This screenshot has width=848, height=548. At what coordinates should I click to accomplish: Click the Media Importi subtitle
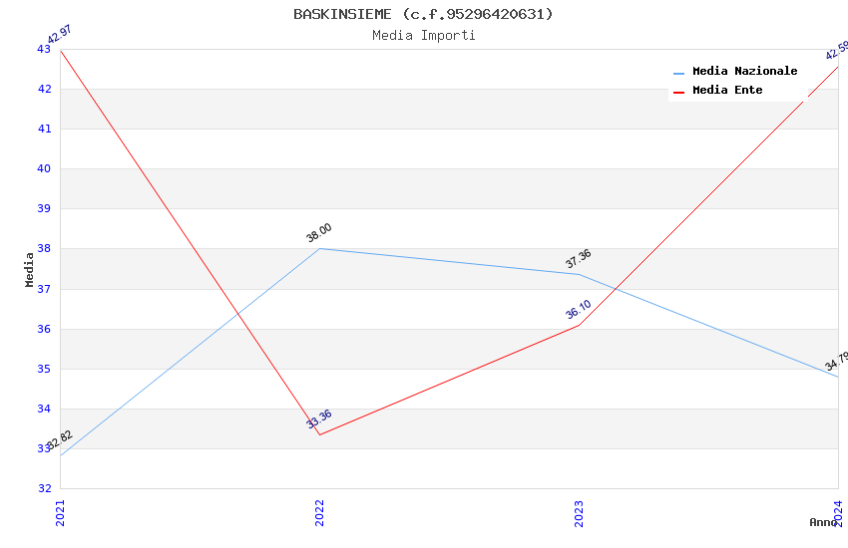click(x=423, y=36)
